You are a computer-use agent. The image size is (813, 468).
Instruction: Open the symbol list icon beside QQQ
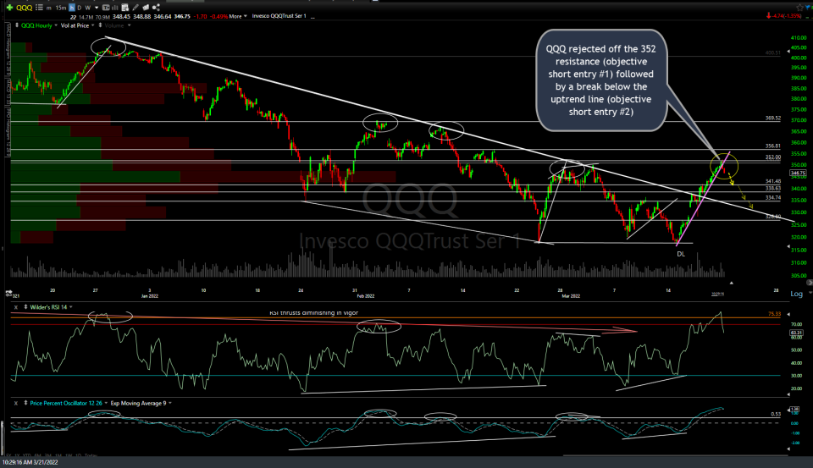(40, 8)
